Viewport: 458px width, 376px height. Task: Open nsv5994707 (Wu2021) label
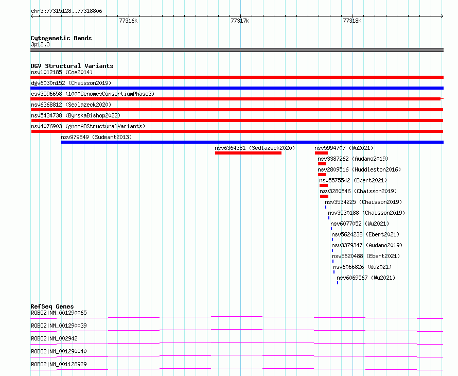pyautogui.click(x=344, y=148)
